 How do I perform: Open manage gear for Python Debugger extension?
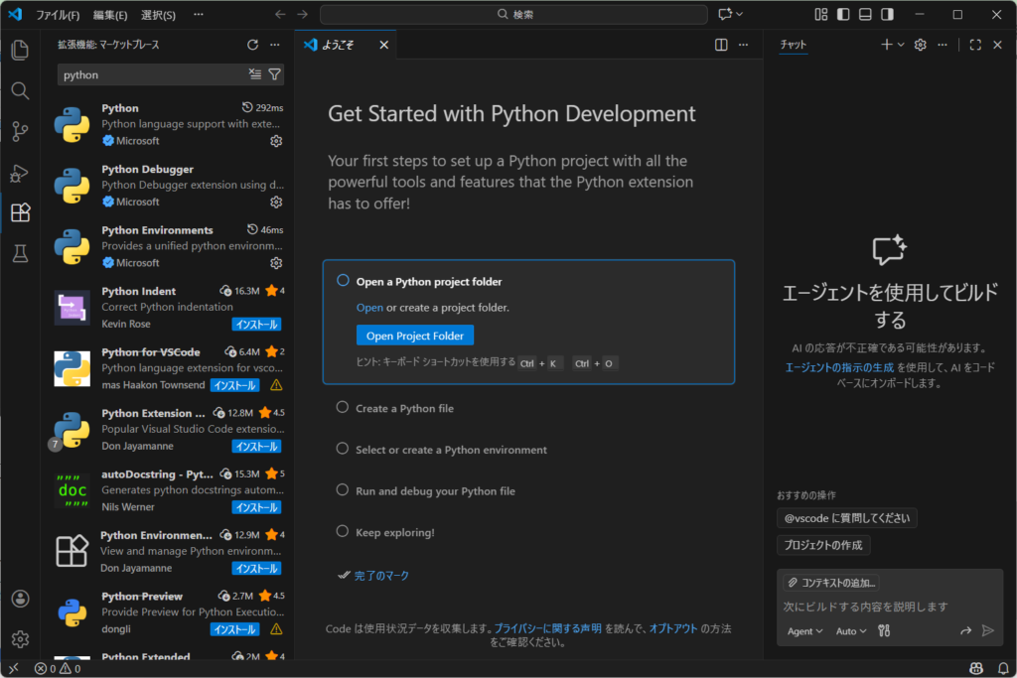point(276,202)
